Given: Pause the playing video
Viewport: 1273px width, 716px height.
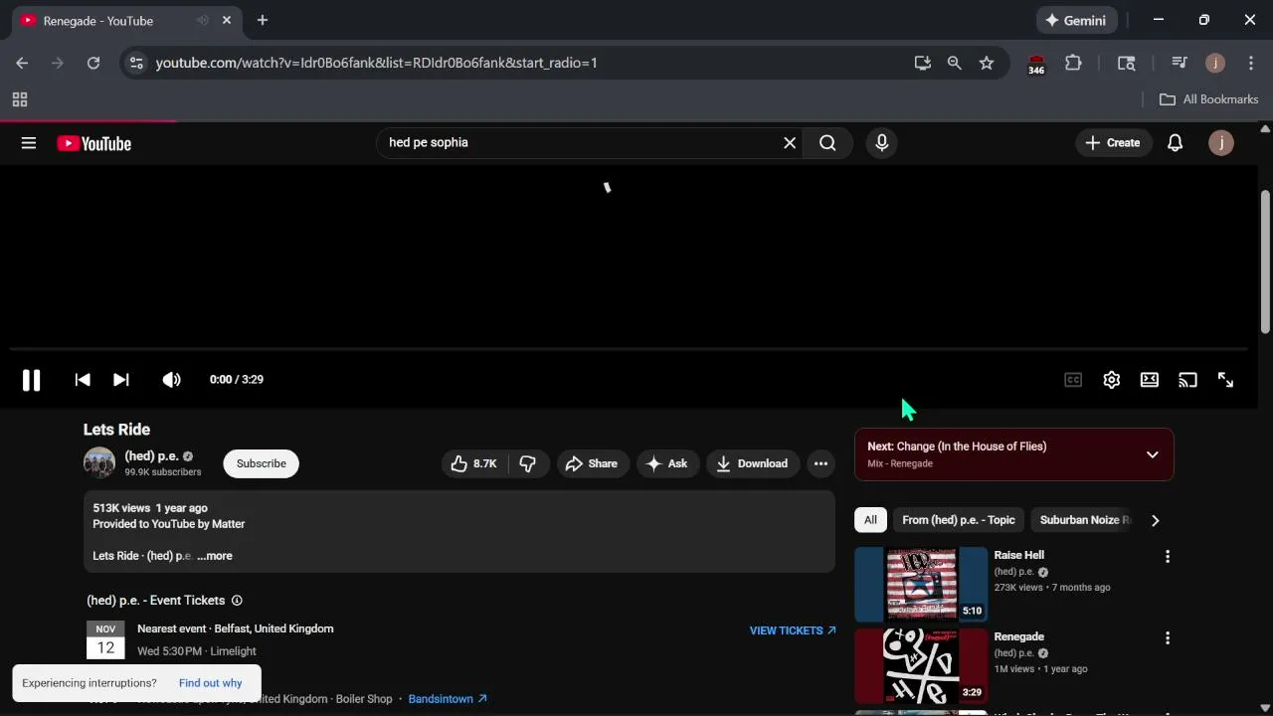Looking at the screenshot, I should point(31,380).
